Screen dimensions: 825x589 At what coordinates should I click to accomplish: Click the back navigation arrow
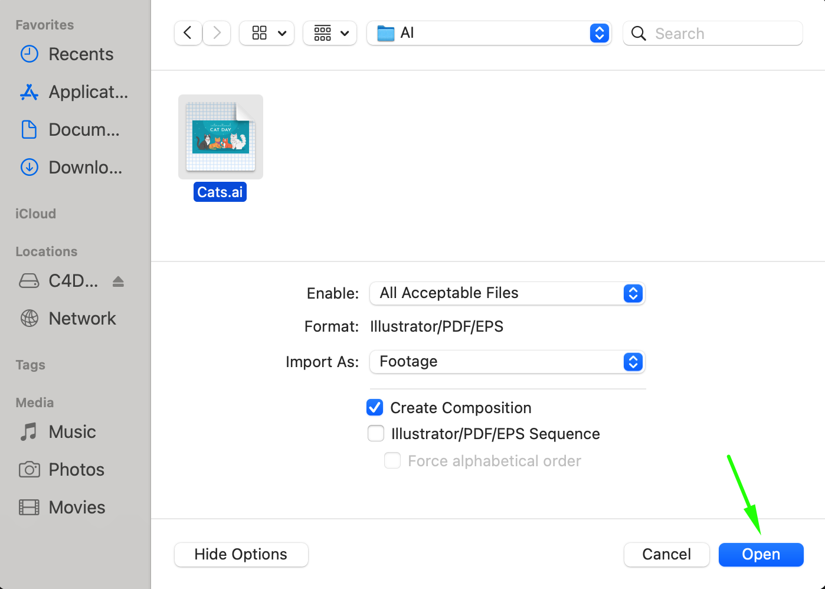click(188, 33)
